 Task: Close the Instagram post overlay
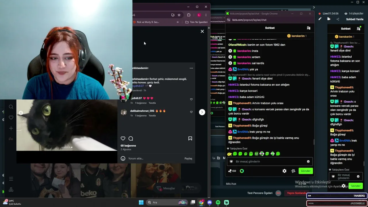[202, 31]
